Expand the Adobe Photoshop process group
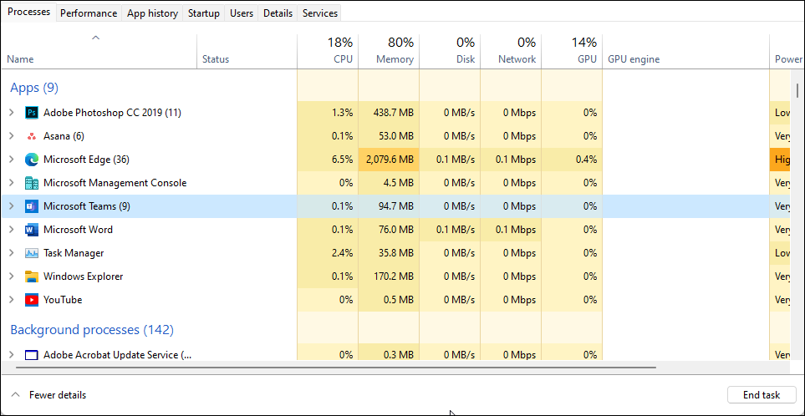This screenshot has width=805, height=416. [x=11, y=113]
